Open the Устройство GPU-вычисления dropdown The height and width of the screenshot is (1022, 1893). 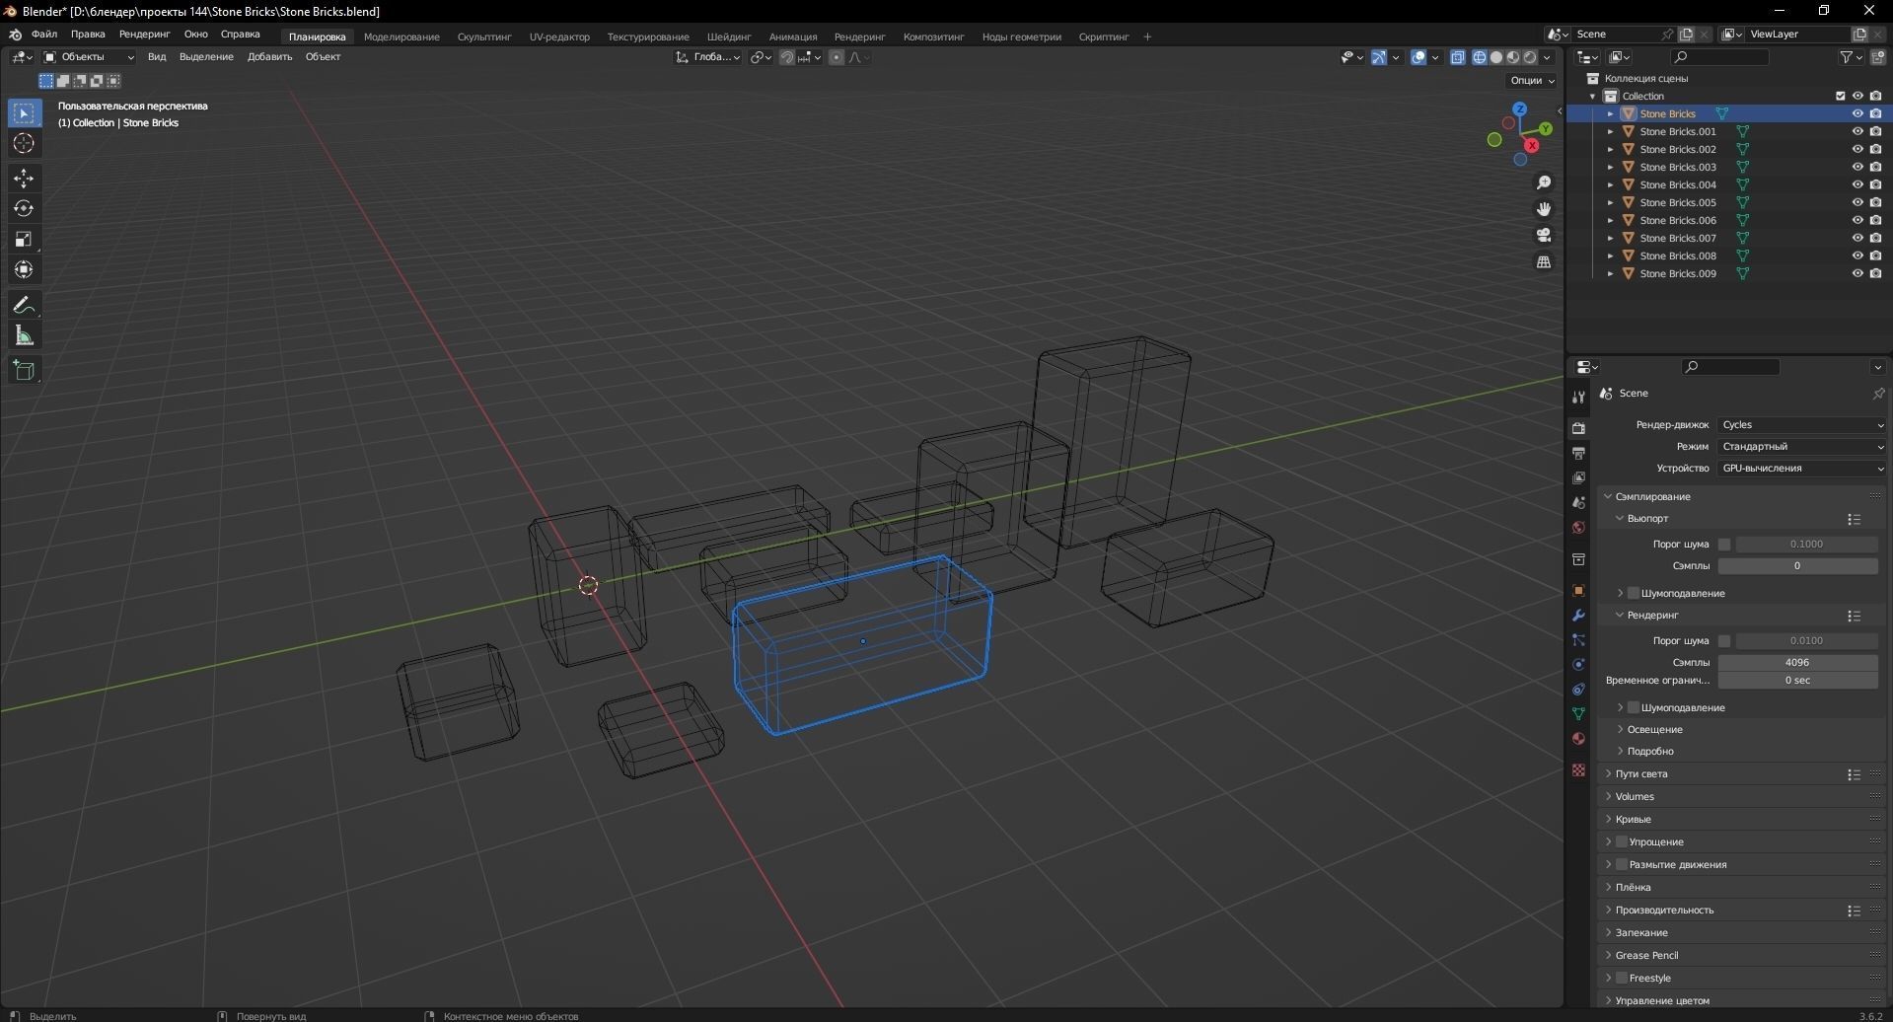(x=1802, y=469)
